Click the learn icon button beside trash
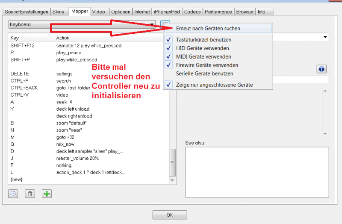The image size is (342, 224). [x=13, y=194]
